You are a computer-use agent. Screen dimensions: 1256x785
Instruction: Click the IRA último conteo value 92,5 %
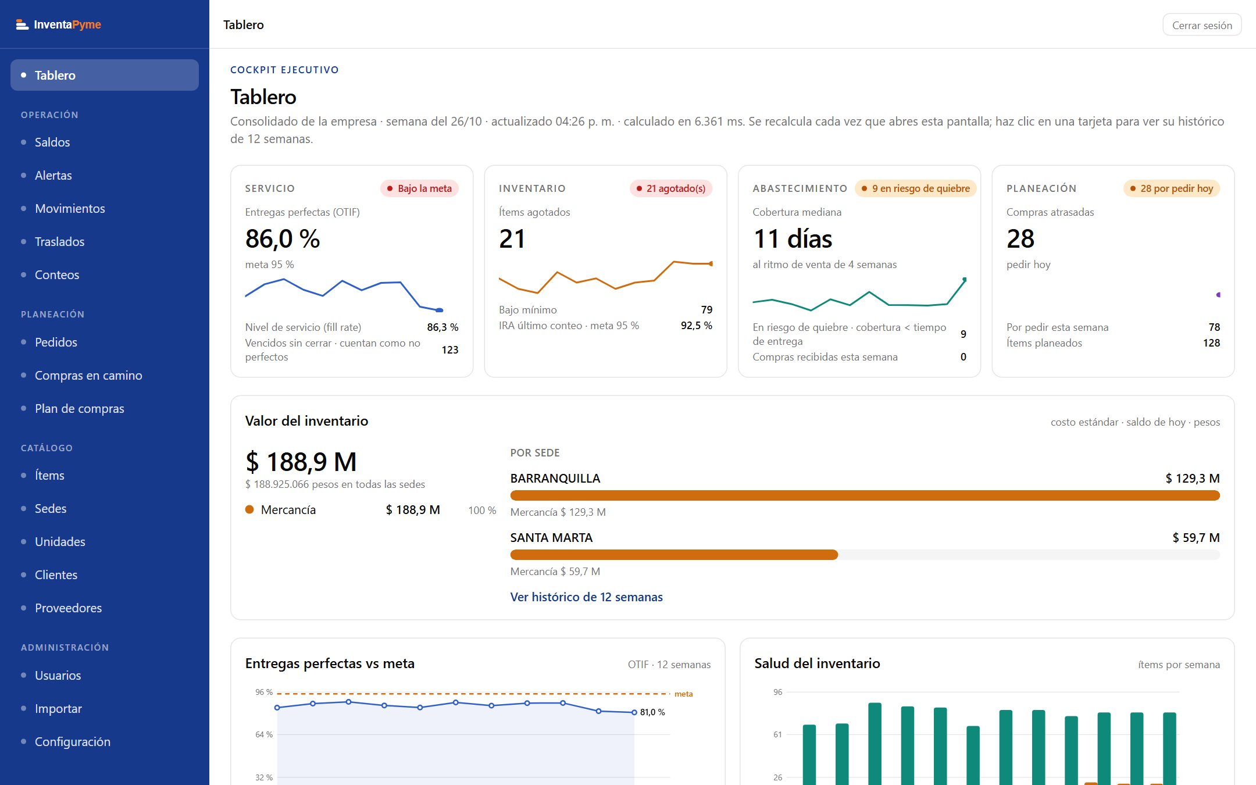(697, 326)
